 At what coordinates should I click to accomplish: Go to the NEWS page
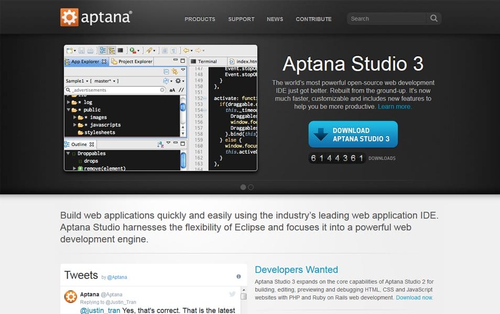pyautogui.click(x=275, y=19)
